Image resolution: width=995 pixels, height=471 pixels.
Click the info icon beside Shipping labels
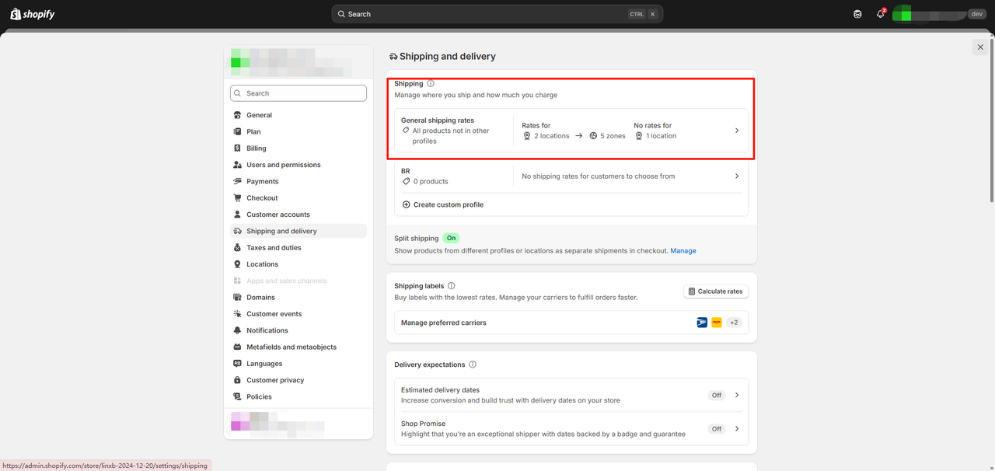pyautogui.click(x=452, y=286)
